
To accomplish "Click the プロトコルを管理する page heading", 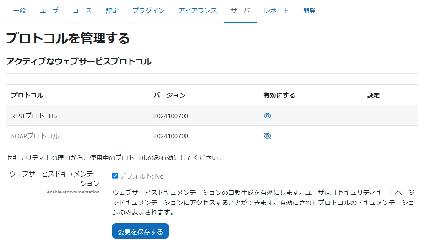I will pyautogui.click(x=67, y=38).
